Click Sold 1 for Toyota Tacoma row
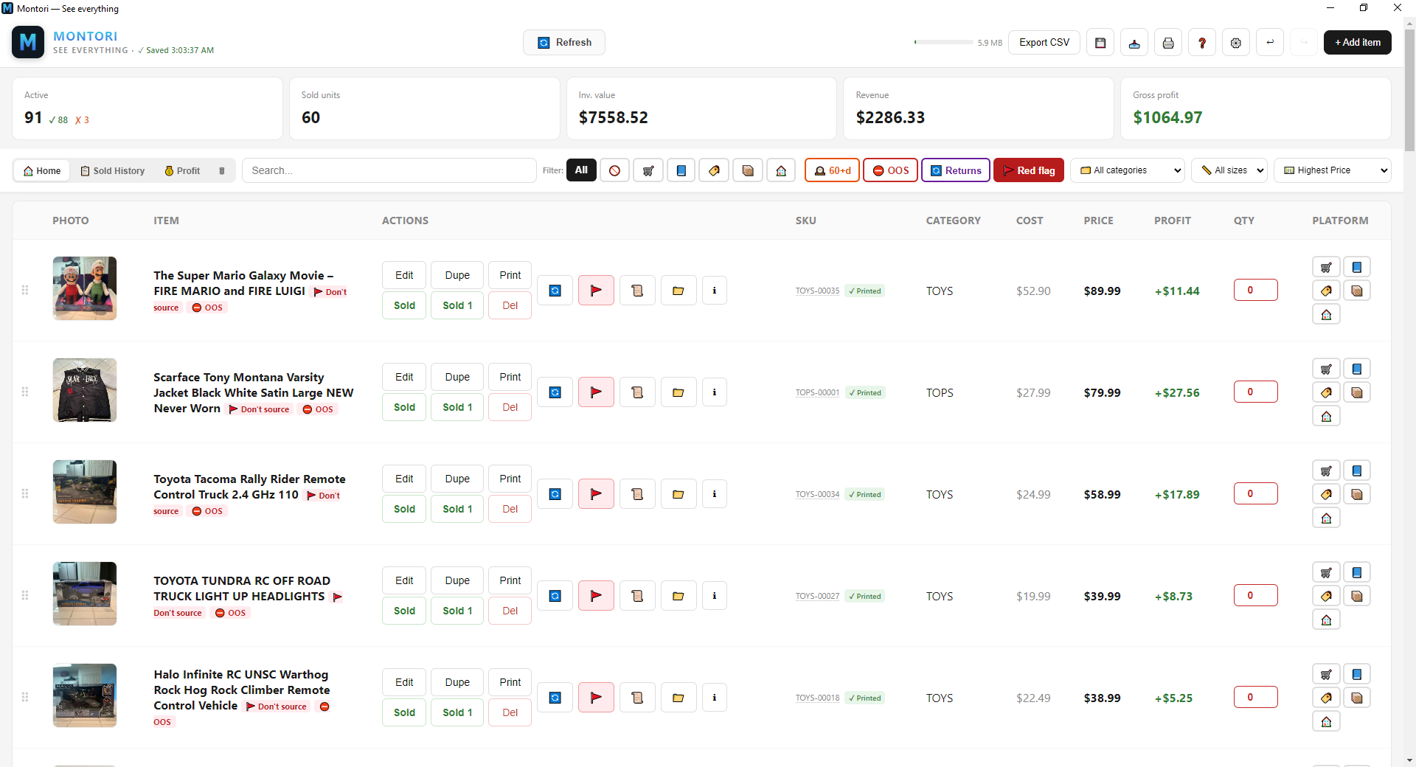1416x767 pixels. [457, 509]
